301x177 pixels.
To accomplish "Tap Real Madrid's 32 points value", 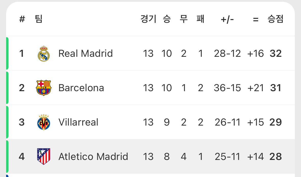I will [x=276, y=53].
